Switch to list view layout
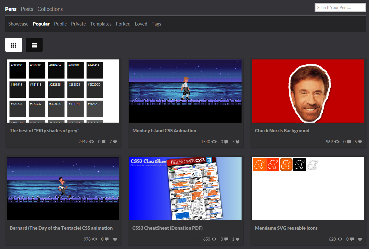 pos(34,45)
